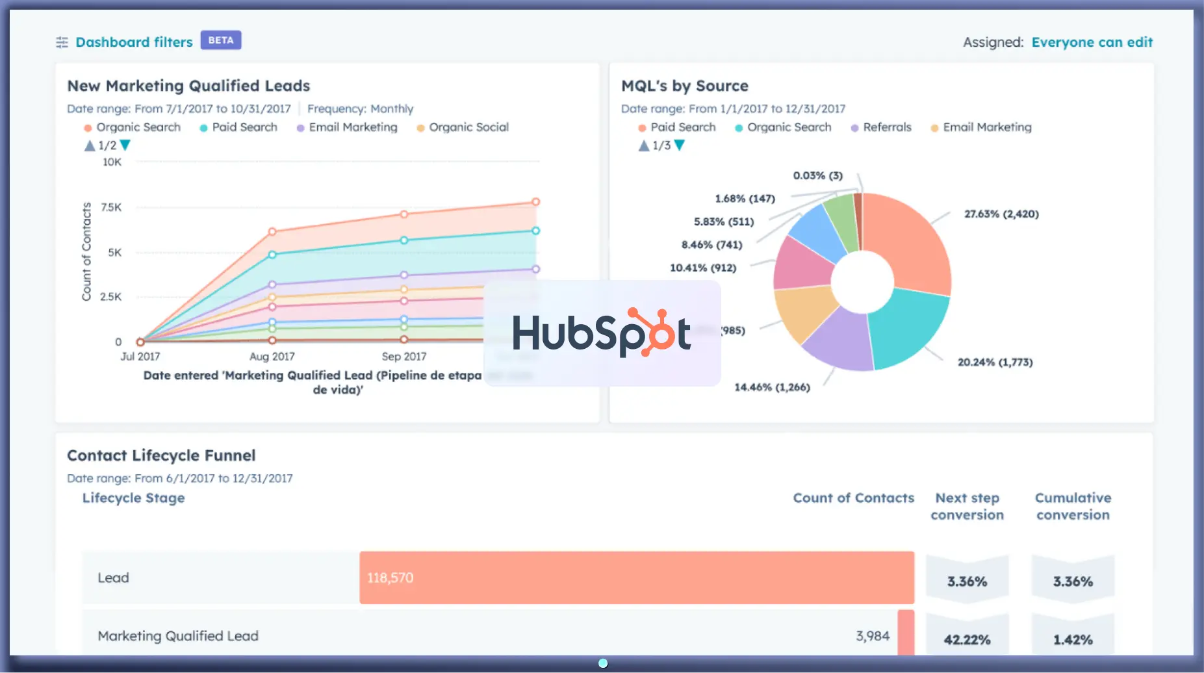Click the Next step conversion column header
Image resolution: width=1204 pixels, height=673 pixels.
click(x=967, y=506)
